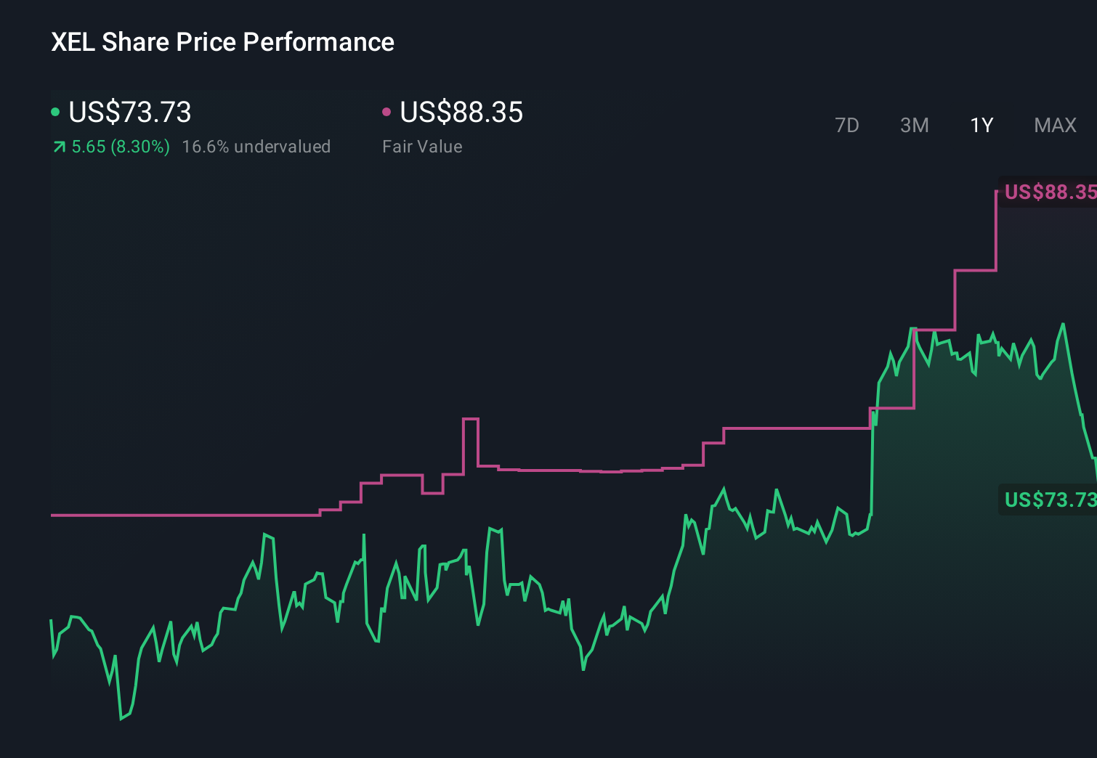Toggle the Fair Value series visibility

point(387,112)
